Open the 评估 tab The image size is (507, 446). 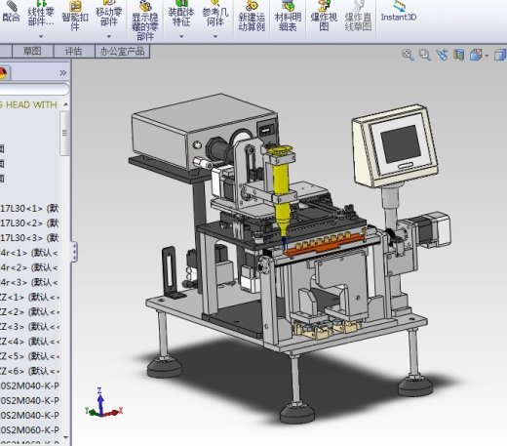click(74, 51)
